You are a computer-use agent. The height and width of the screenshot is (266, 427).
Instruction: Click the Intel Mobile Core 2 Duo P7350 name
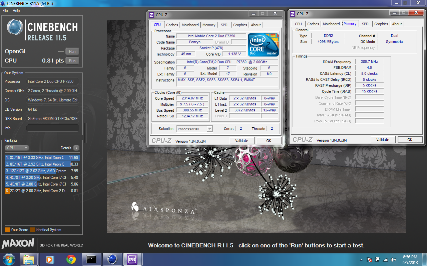[x=211, y=36]
